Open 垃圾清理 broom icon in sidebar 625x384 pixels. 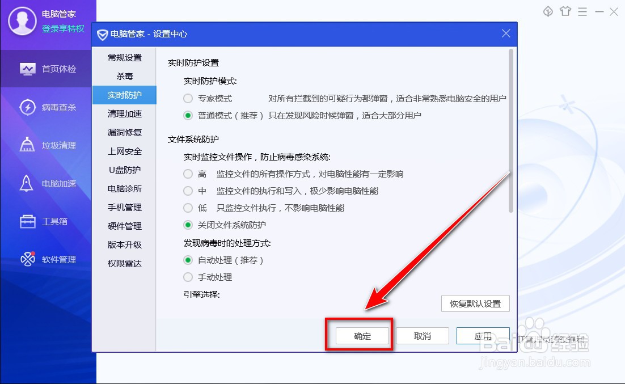(x=27, y=145)
